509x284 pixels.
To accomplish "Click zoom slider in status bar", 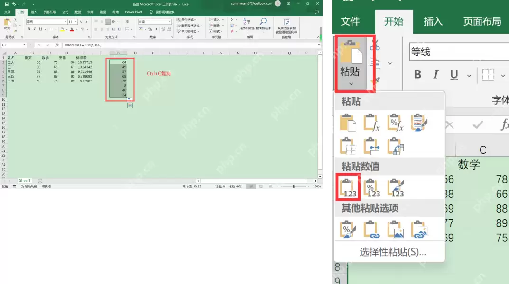I will point(294,186).
